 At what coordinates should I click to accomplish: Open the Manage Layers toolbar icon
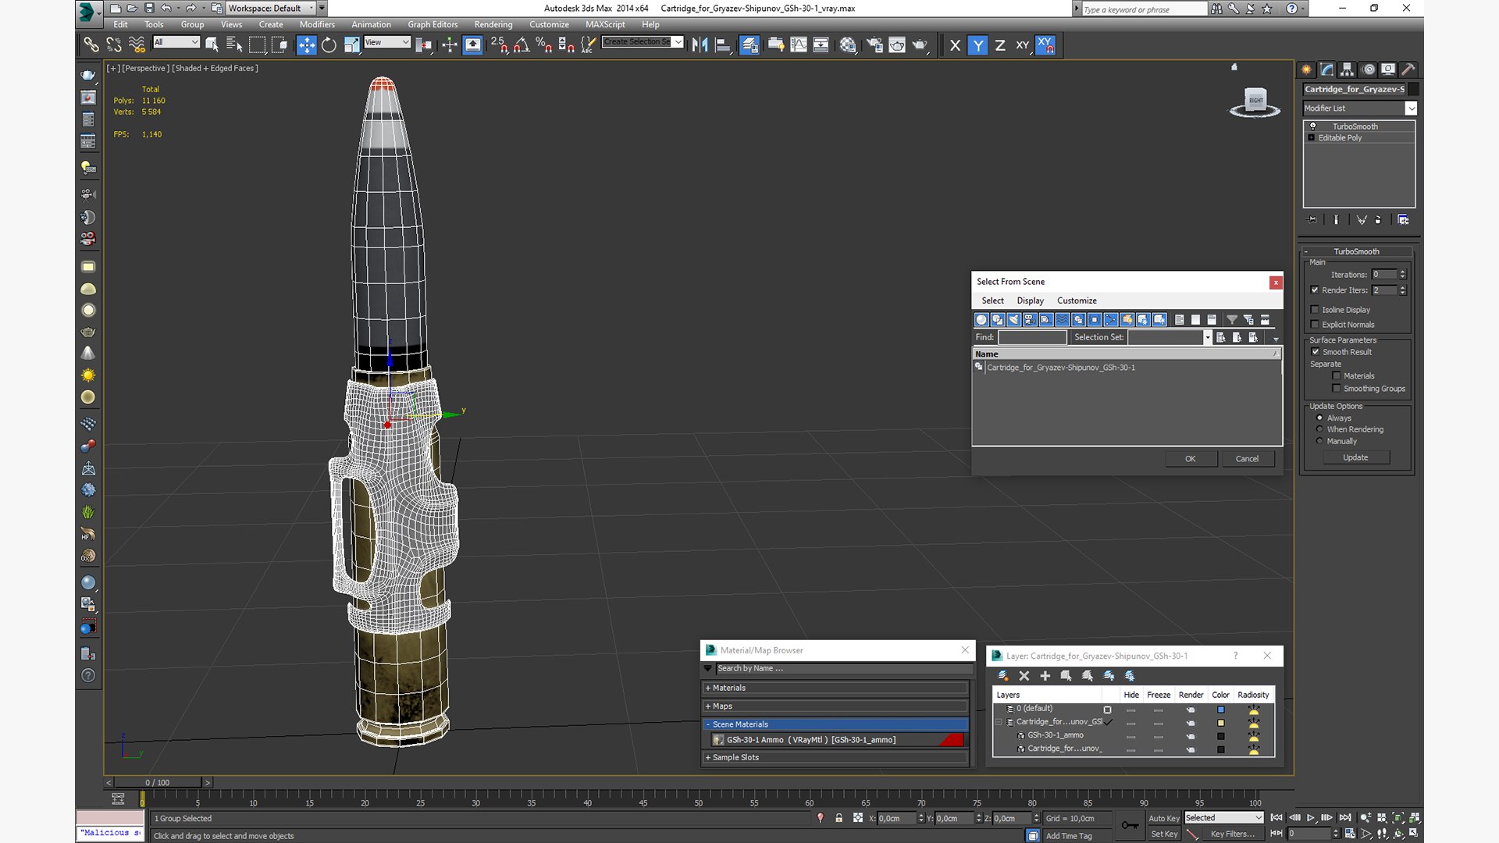click(749, 45)
